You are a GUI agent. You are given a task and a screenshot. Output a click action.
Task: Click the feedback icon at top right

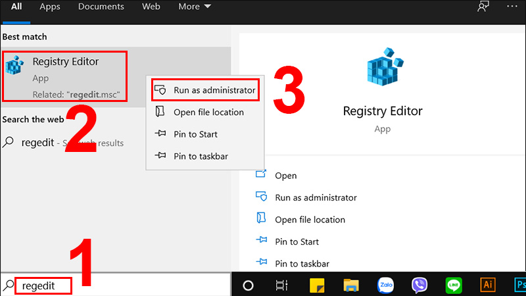coord(483,7)
